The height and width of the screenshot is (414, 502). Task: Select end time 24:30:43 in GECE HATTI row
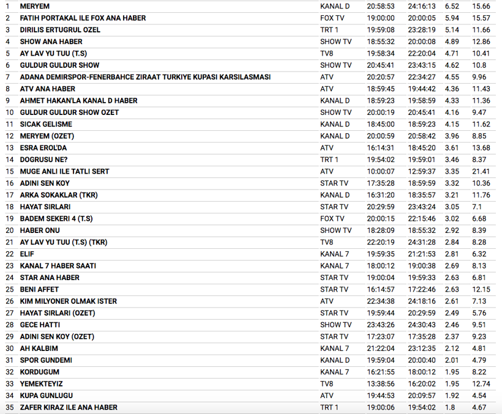[421, 325]
